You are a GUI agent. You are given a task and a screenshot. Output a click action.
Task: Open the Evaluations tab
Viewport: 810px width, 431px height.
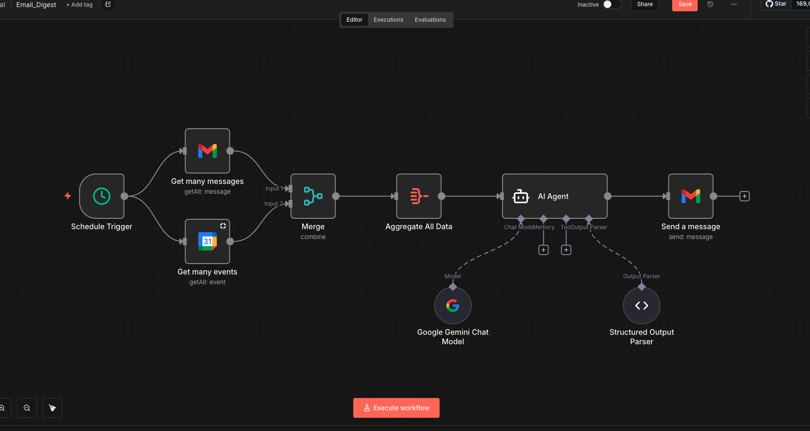(x=430, y=19)
